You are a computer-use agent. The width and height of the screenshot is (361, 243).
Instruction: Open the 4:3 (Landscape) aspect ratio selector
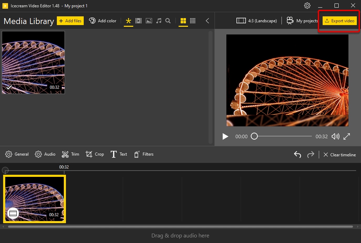[256, 21]
